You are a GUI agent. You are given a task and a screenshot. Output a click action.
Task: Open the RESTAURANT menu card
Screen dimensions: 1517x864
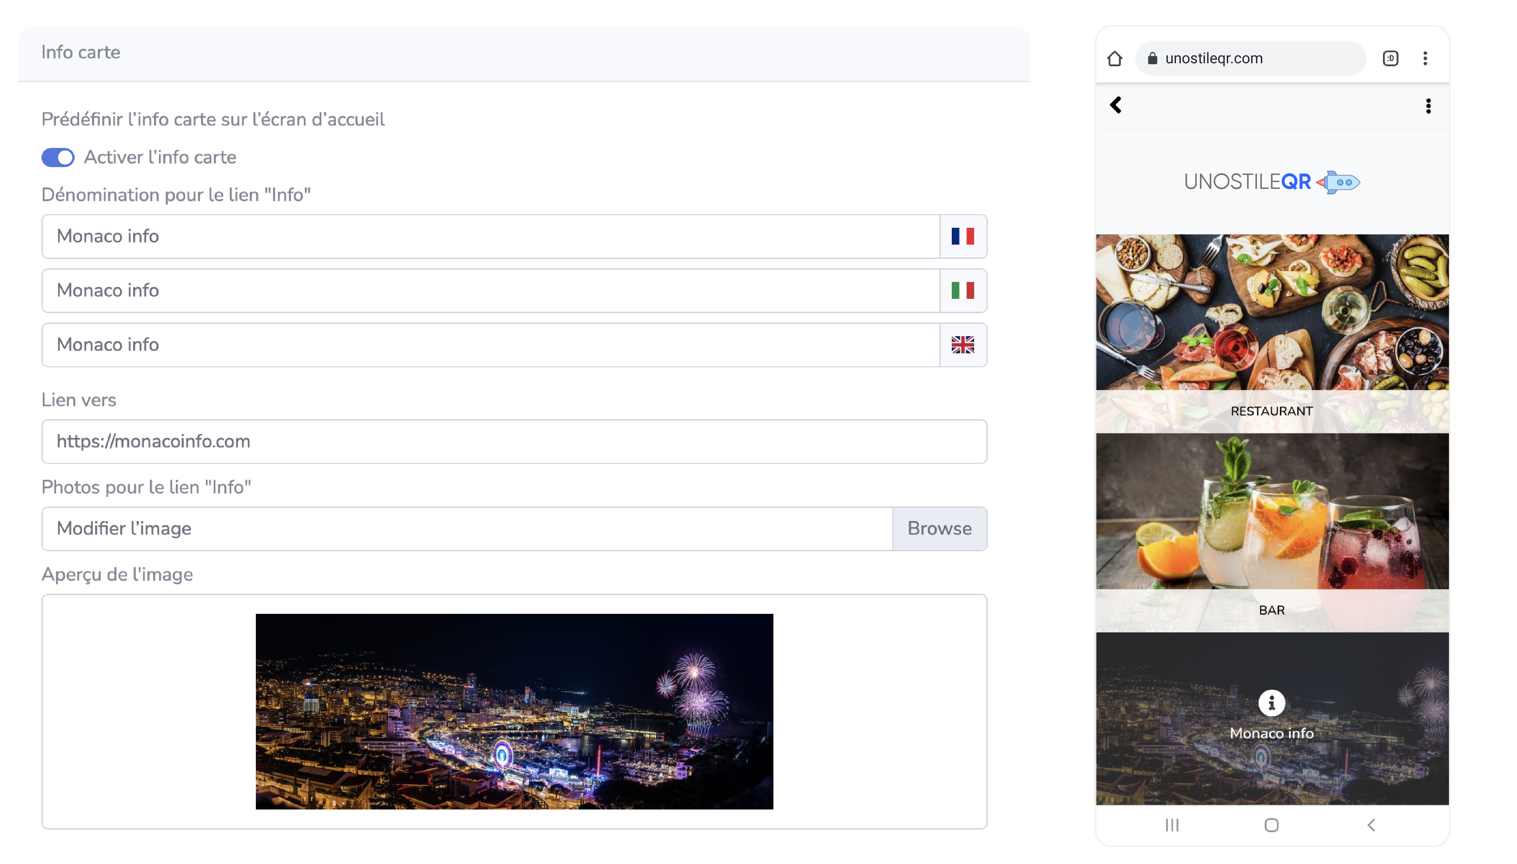click(1272, 332)
